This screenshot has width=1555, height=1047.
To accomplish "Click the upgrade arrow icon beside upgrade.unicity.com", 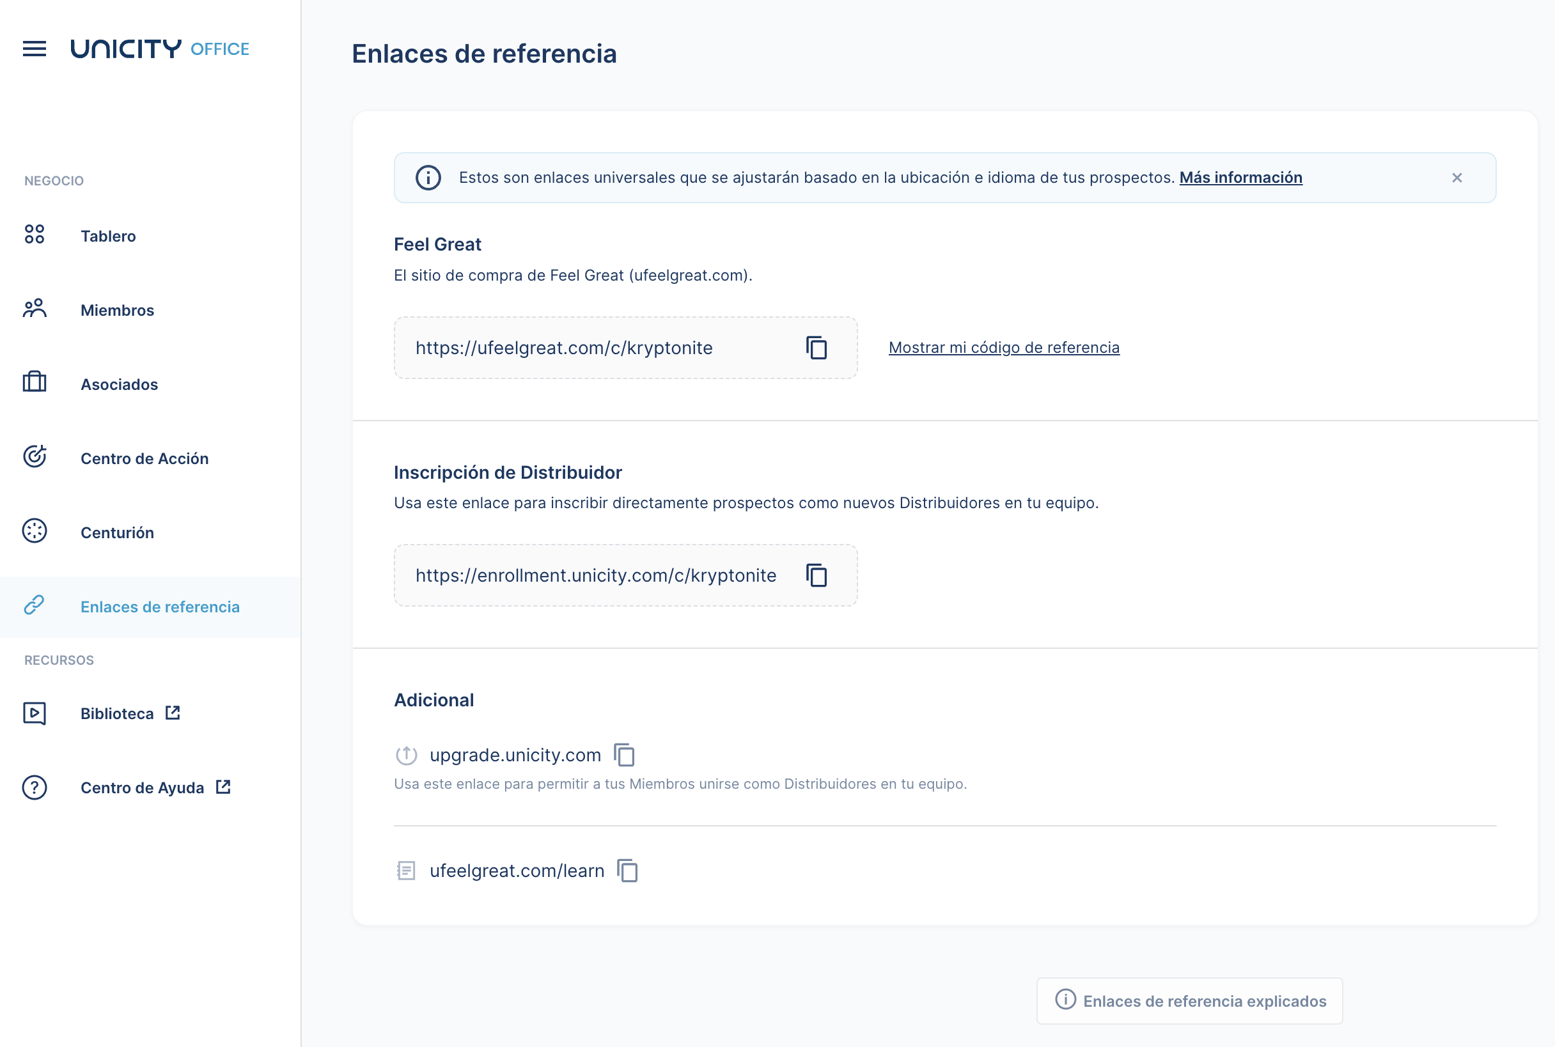I will pyautogui.click(x=406, y=755).
